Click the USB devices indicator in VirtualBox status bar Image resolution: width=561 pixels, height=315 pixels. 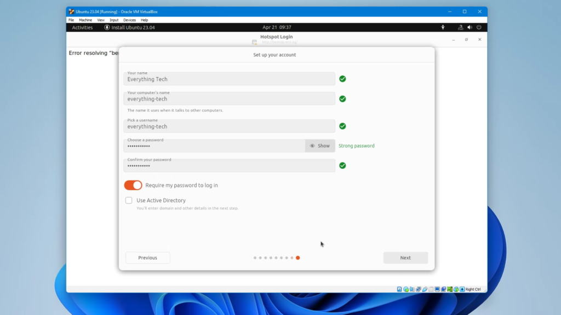pyautogui.click(x=425, y=289)
